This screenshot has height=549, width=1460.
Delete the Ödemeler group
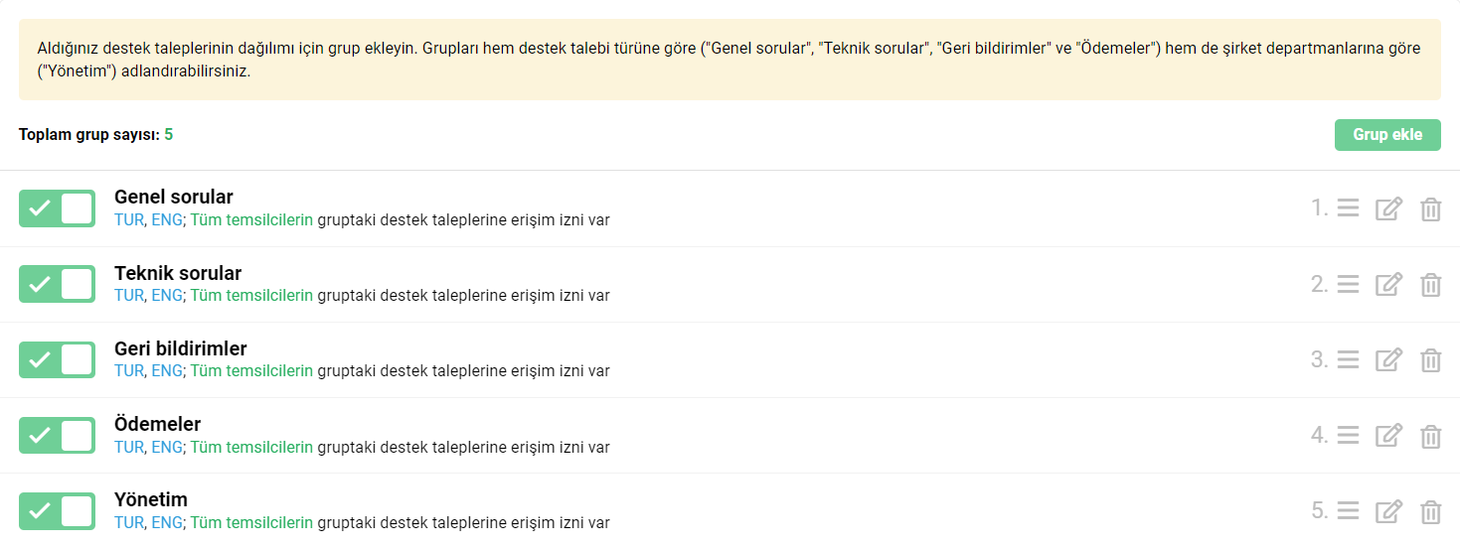pos(1430,435)
